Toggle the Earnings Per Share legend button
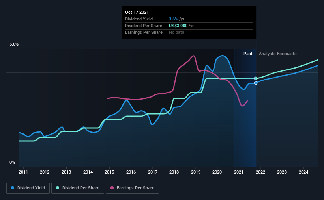The width and height of the screenshot is (324, 200). point(132,188)
